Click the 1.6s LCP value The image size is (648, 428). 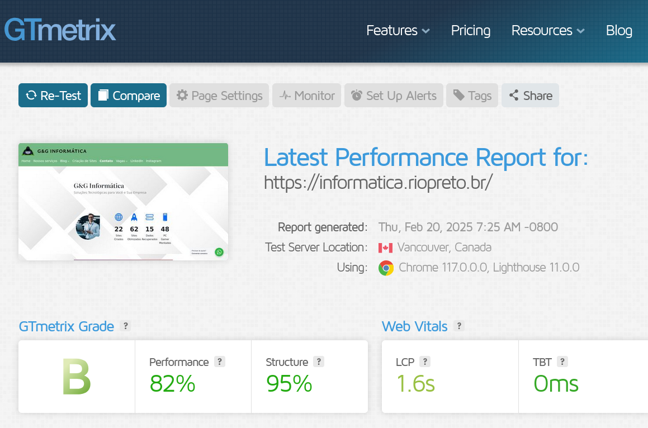415,383
